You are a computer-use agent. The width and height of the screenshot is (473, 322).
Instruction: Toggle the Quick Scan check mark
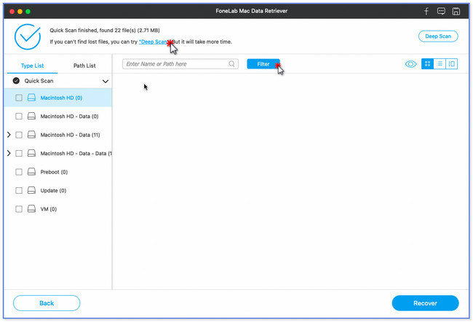[16, 81]
